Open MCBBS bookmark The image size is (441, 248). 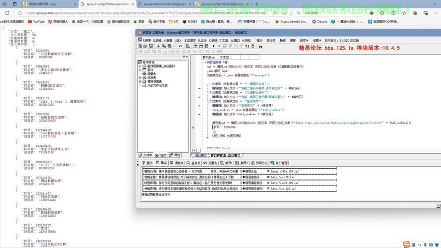(190, 21)
